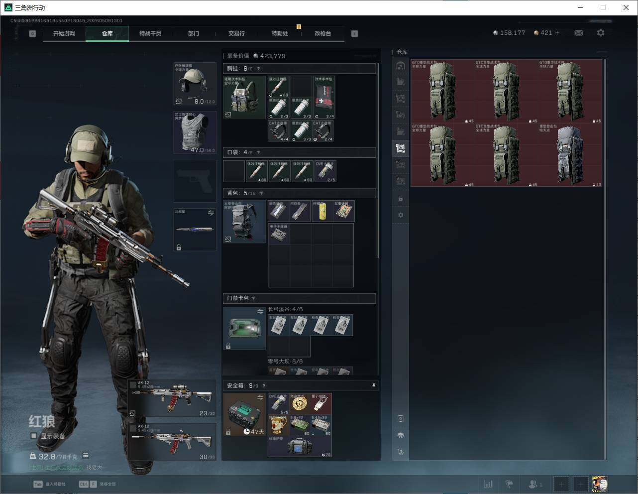The image size is (638, 494).
Task: Click the Tab 进入特勤处 shortcut button
Action: pos(49,484)
